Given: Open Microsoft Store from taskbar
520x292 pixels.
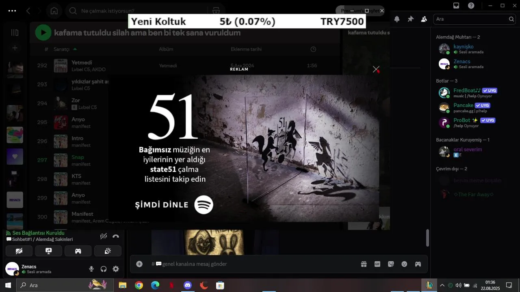Looking at the screenshot, I should (220, 285).
